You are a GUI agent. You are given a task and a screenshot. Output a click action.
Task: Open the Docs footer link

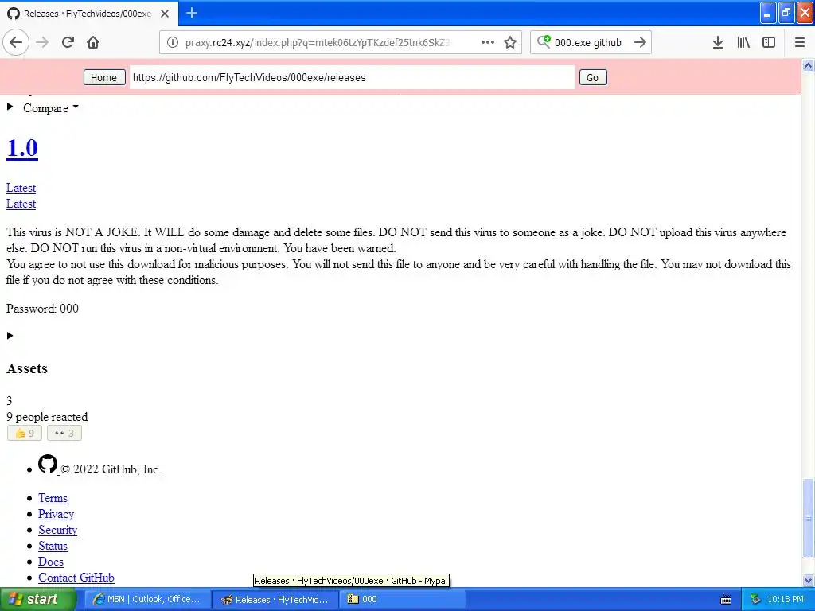(x=50, y=562)
